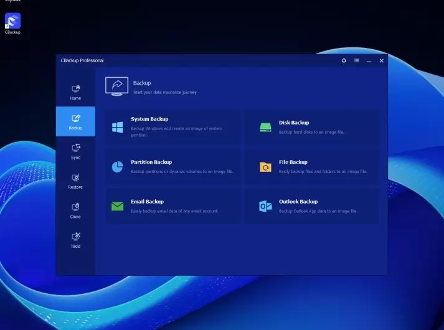Open the list menu icon in title bar
The width and height of the screenshot is (444, 330).
point(356,60)
